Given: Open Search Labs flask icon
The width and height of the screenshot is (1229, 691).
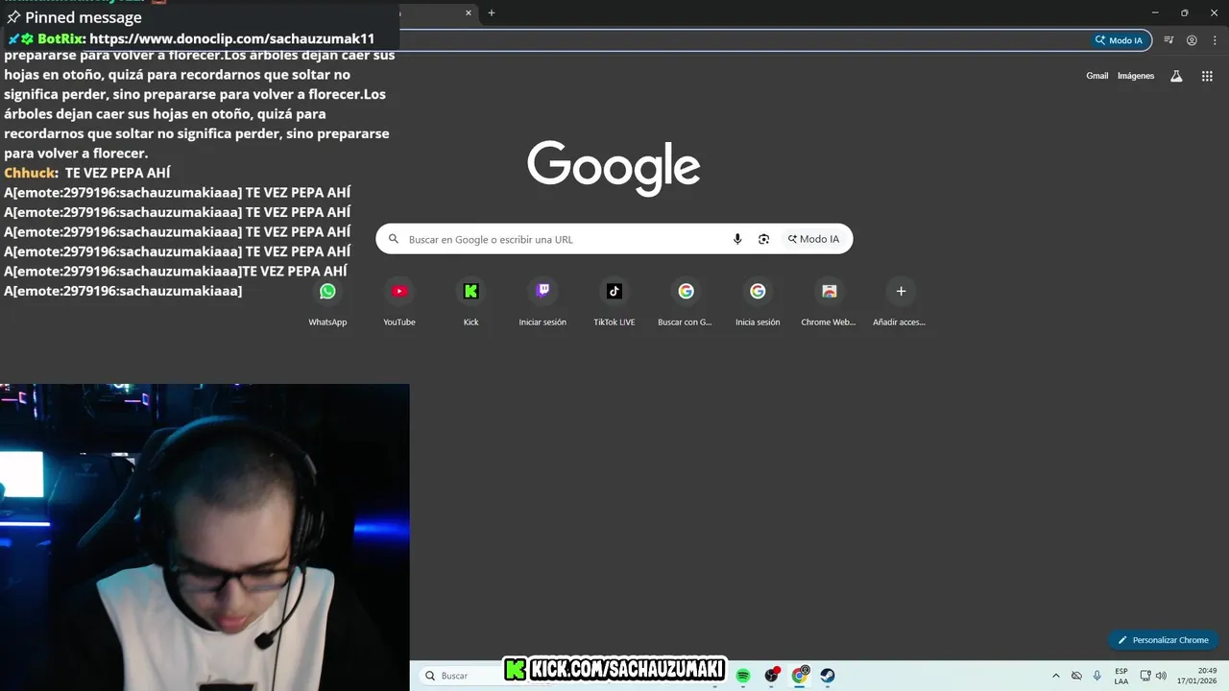Looking at the screenshot, I should 1176,76.
